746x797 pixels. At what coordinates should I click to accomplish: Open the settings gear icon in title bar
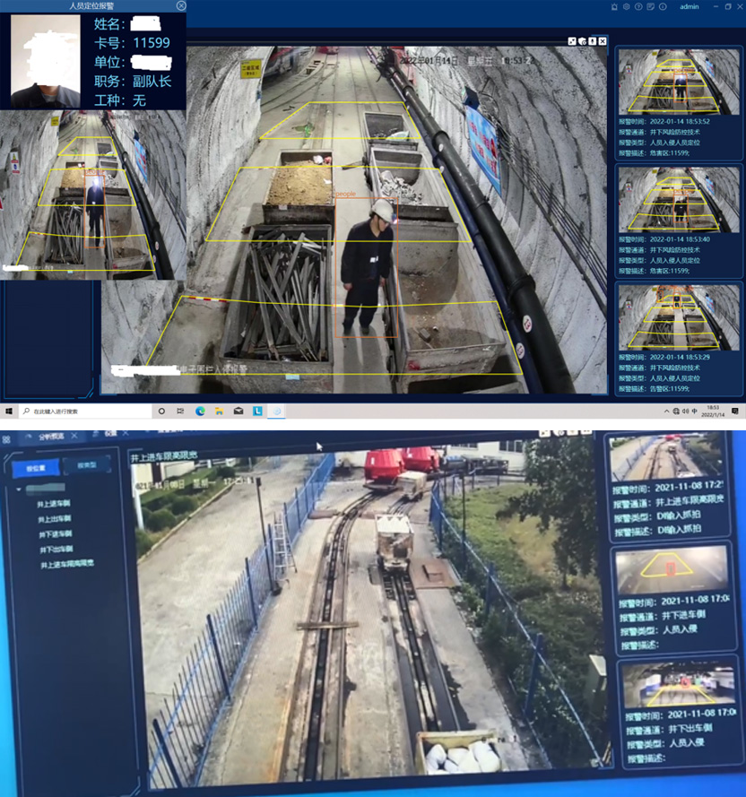tap(627, 6)
